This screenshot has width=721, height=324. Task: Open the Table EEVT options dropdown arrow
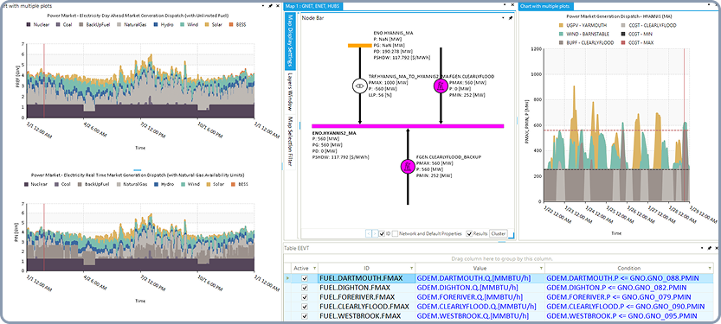click(702, 248)
